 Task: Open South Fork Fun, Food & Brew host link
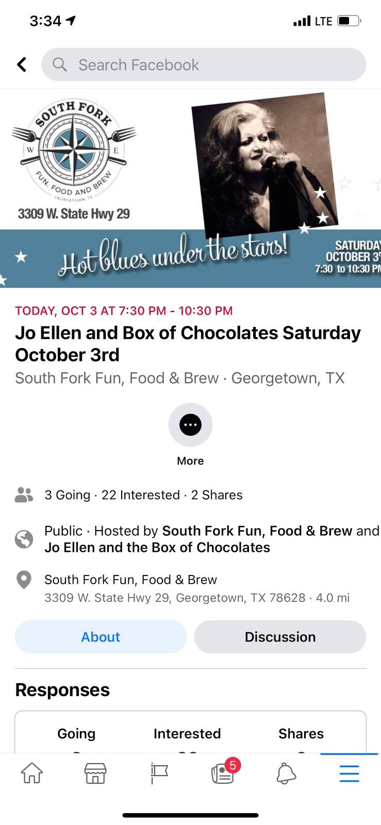pos(257,531)
